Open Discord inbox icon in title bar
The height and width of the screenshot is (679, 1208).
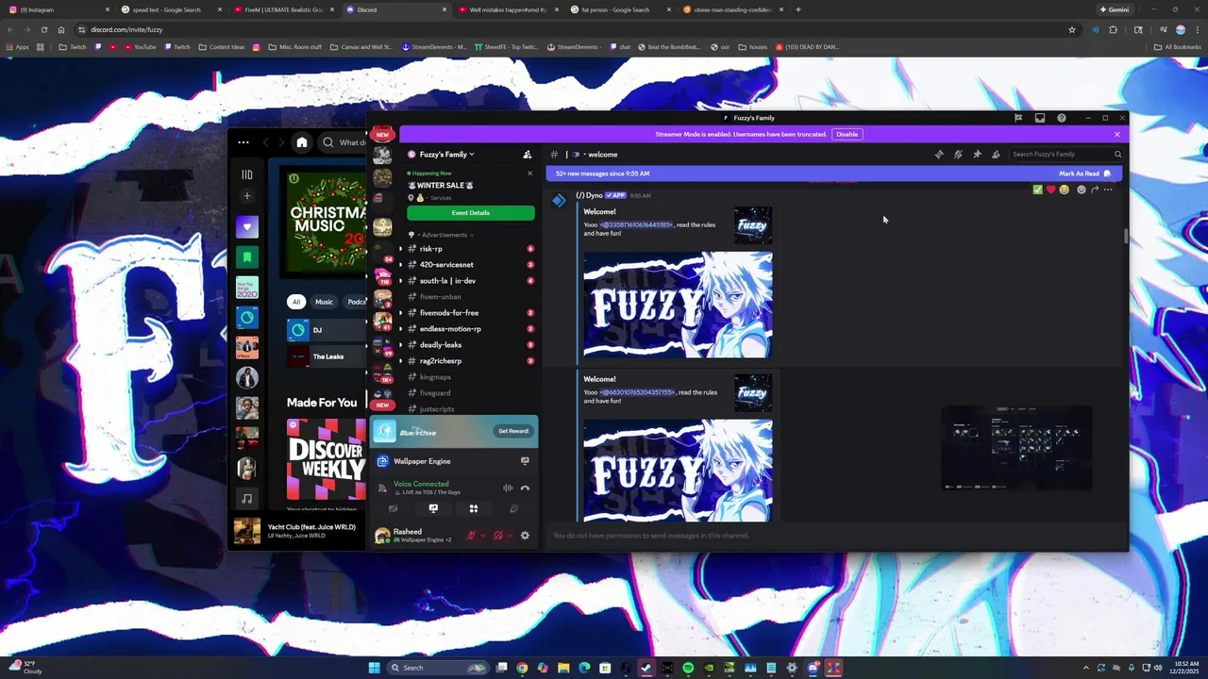point(1040,118)
